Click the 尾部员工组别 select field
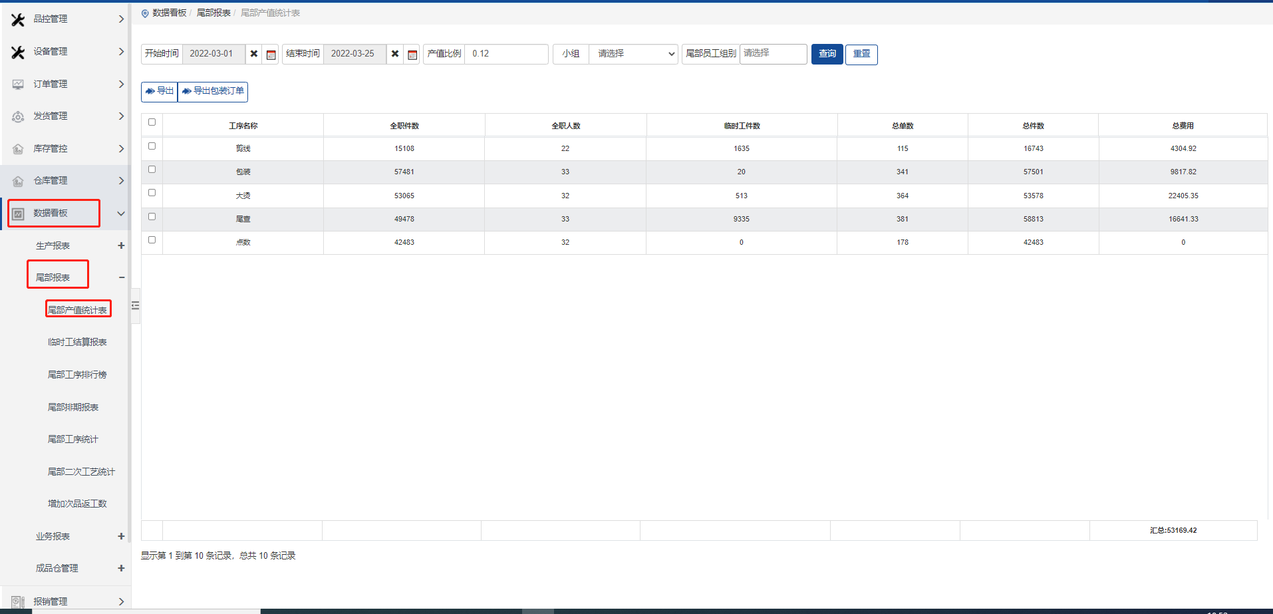 [773, 54]
